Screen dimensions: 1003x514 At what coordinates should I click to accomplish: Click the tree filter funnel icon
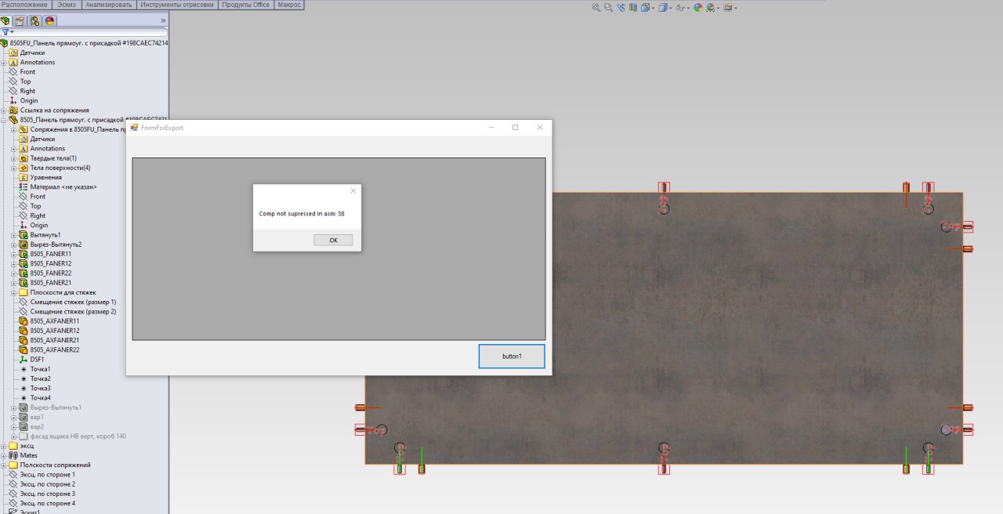(x=5, y=32)
